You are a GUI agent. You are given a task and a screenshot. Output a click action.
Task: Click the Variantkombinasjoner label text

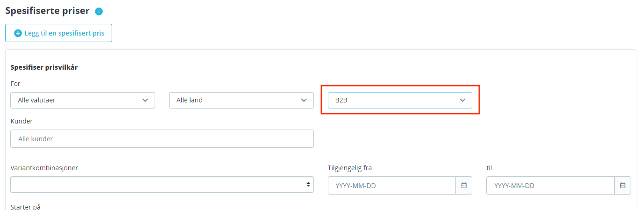pos(44,168)
